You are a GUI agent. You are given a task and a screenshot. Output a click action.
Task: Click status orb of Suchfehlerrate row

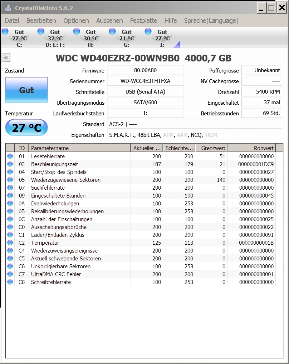pos(10,188)
